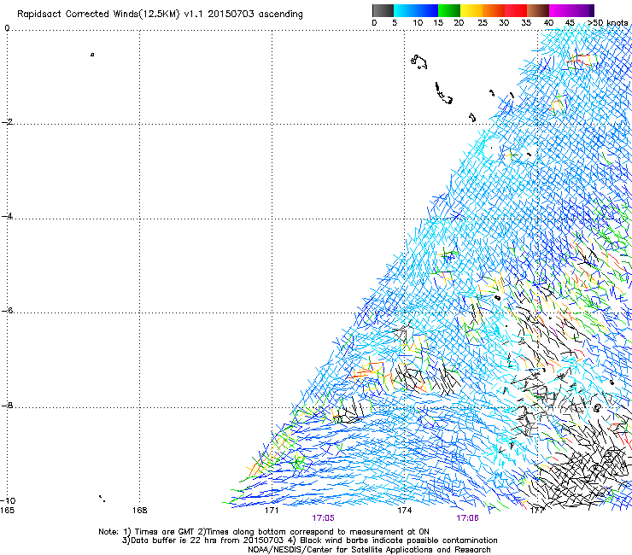Click the NOAA/NESDIS credit line

369,550
